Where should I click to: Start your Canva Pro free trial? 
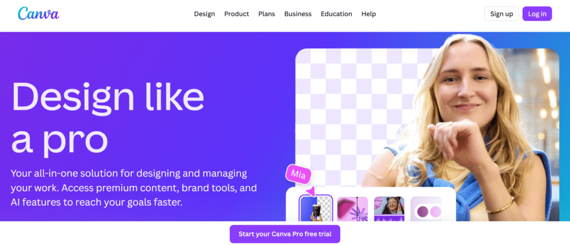coord(285,234)
